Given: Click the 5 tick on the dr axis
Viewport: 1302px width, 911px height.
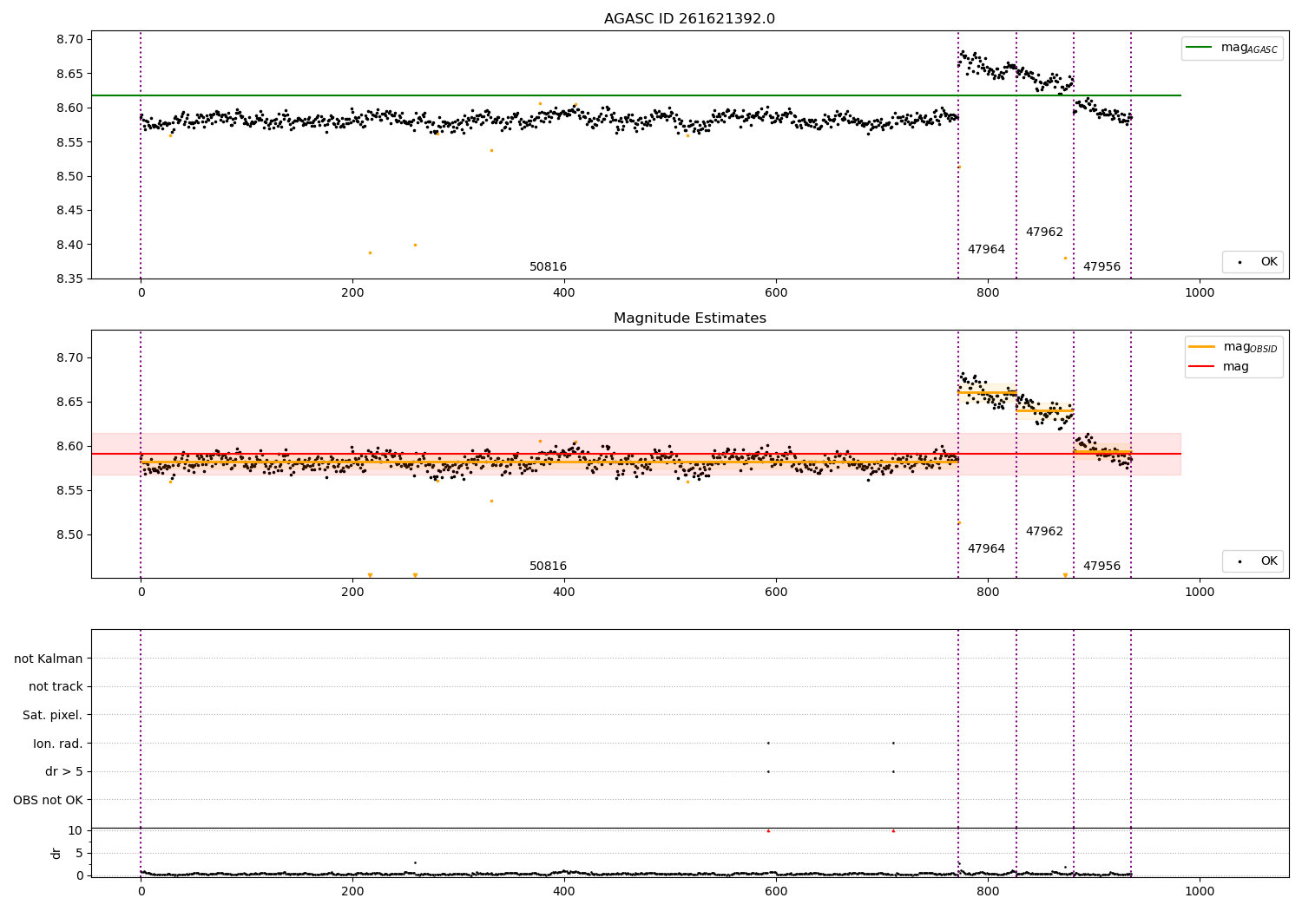Looking at the screenshot, I should [x=80, y=853].
